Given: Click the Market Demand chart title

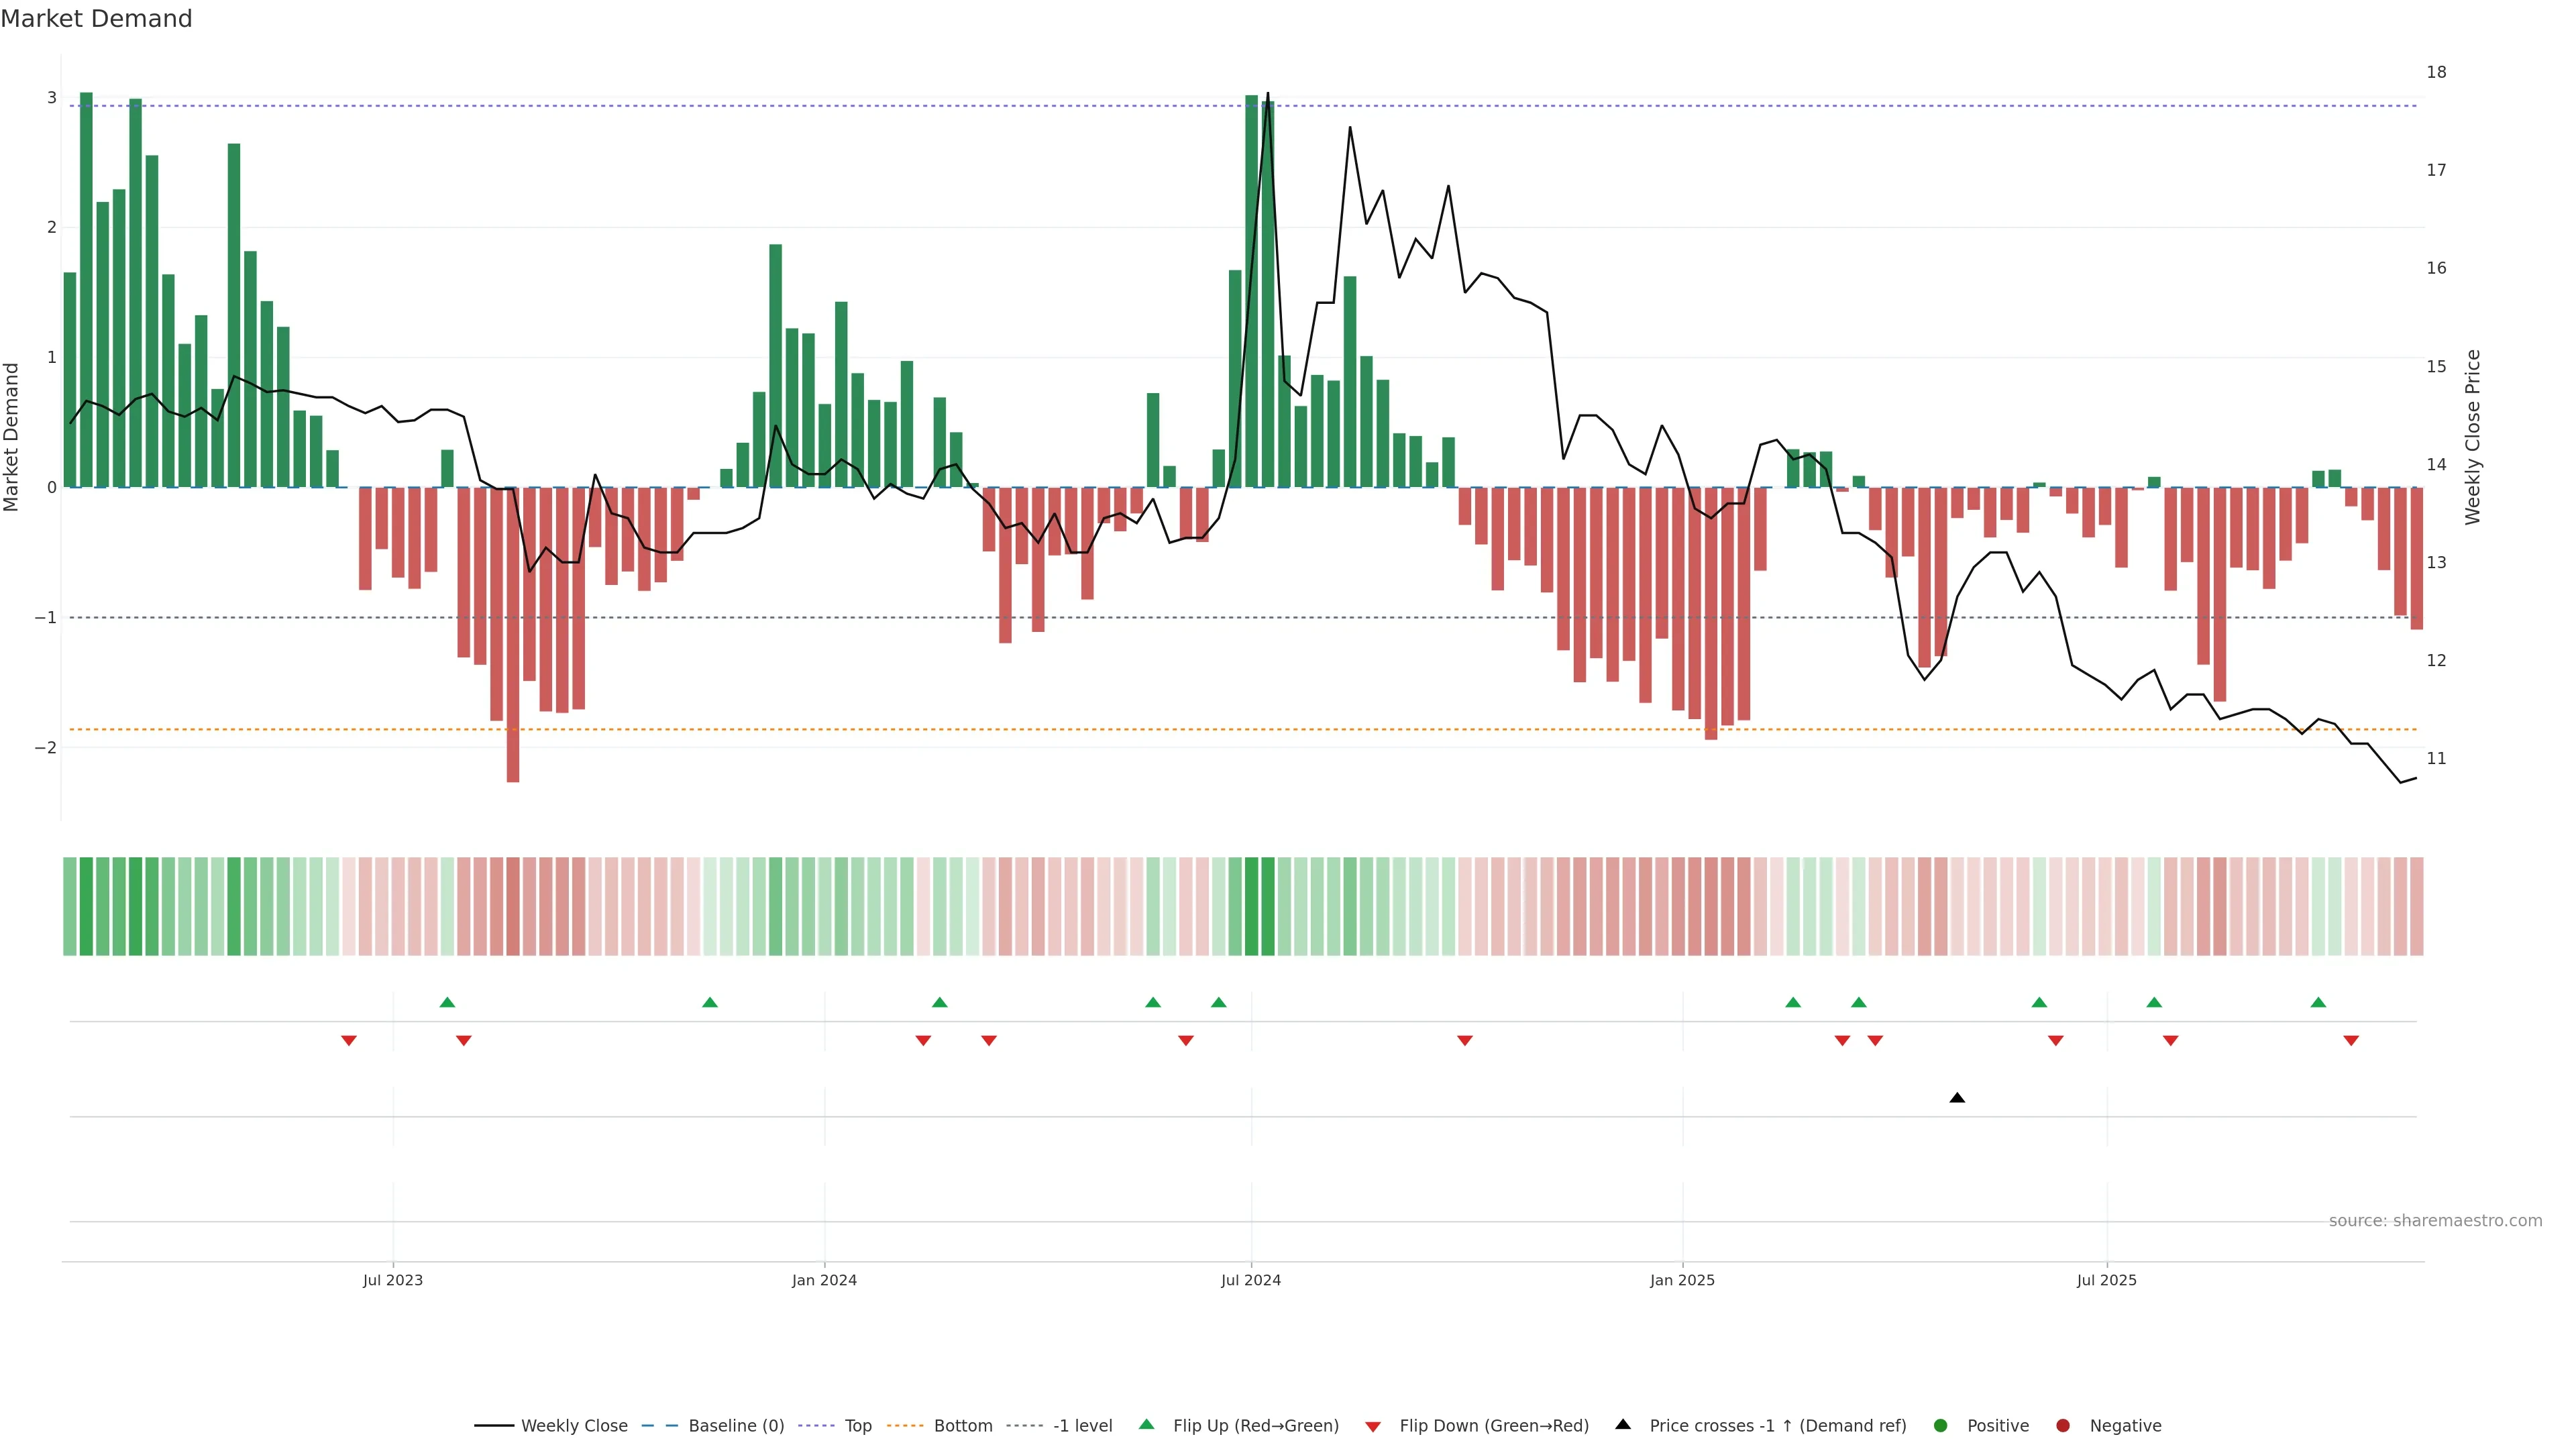Looking at the screenshot, I should click(x=96, y=19).
